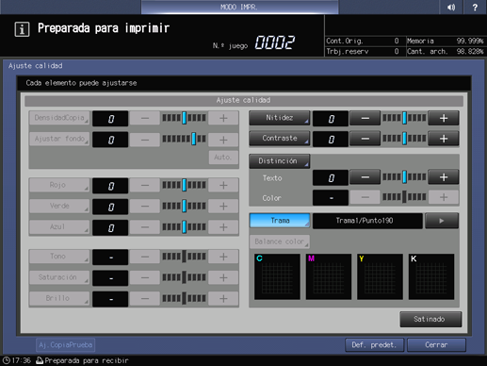Screen dimensions: 487x366
Task: Tap the Contraste value display
Action: [331, 139]
